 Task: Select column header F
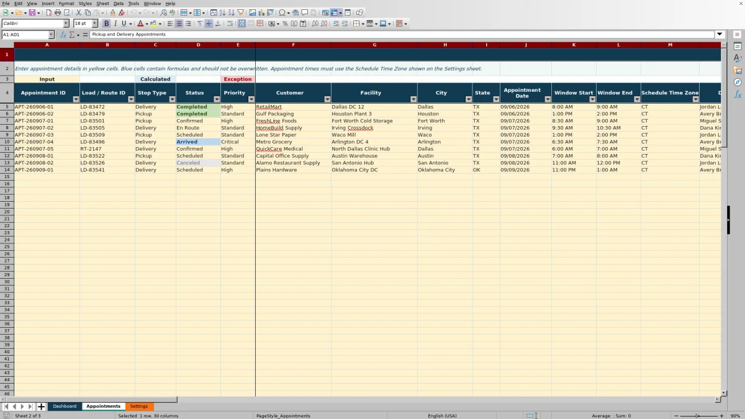(293, 45)
